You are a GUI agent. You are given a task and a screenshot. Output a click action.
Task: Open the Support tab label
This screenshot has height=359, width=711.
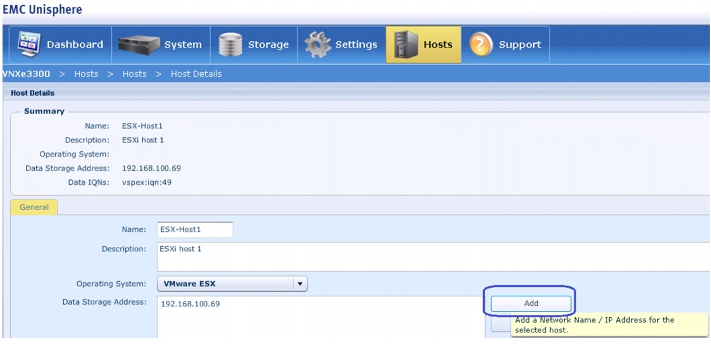(519, 44)
